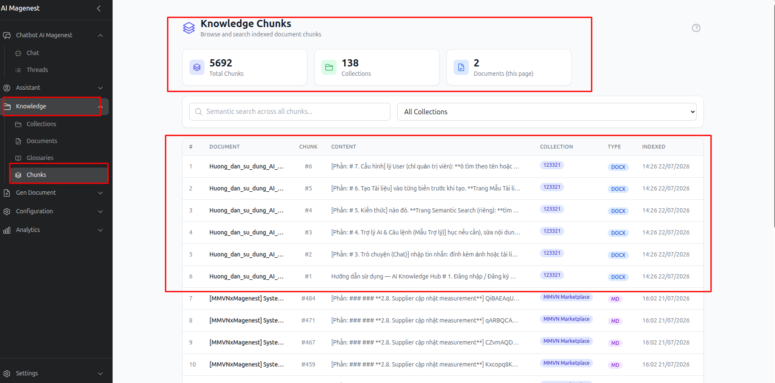Click the Knowledge Chunks header layers icon
The image size is (775, 383).
[189, 28]
